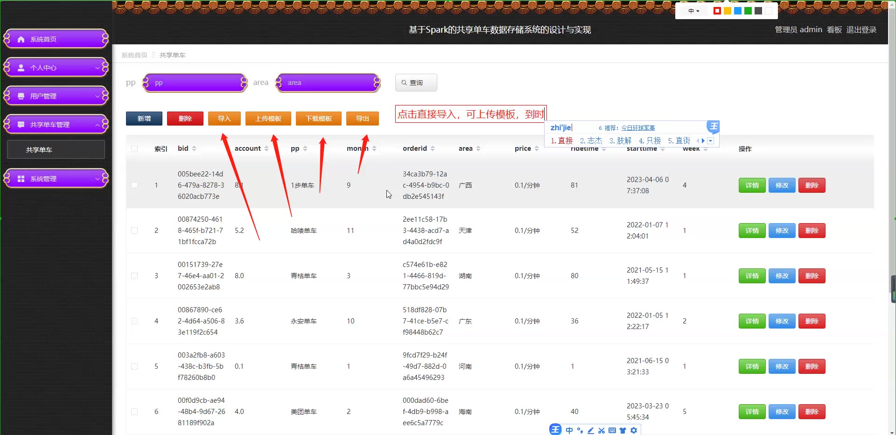This screenshot has width=896, height=435.
Task: Click the IME skin shirt icon
Action: click(x=623, y=430)
